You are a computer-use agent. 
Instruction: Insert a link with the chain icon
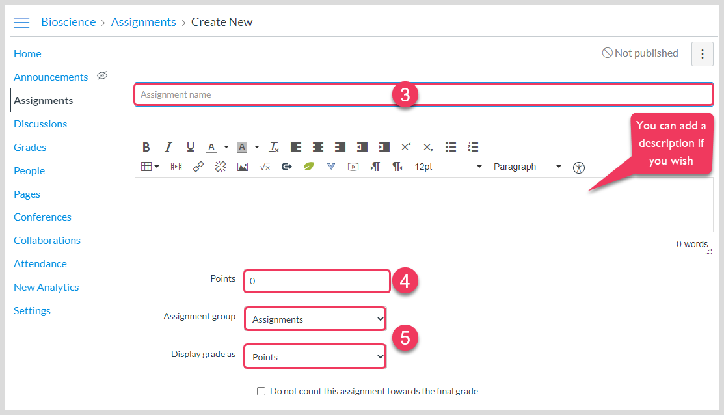point(198,167)
